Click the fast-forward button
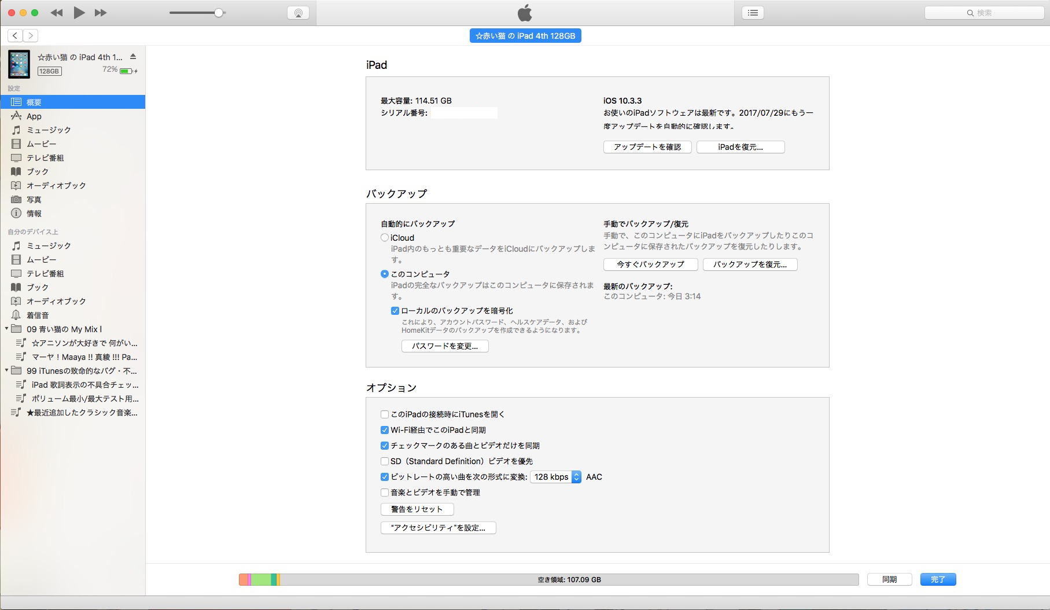 101,13
